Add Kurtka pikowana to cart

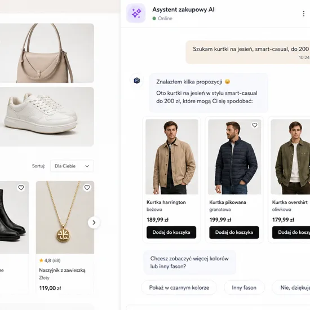pyautogui.click(x=234, y=232)
